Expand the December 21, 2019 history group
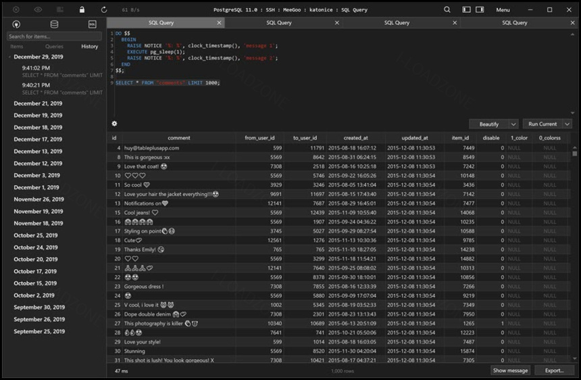This screenshot has height=380, width=581. [x=38, y=103]
